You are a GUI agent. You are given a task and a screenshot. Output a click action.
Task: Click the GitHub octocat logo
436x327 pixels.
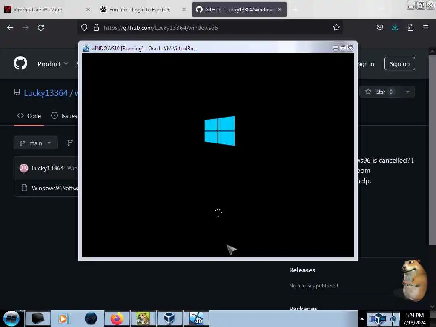click(x=20, y=63)
